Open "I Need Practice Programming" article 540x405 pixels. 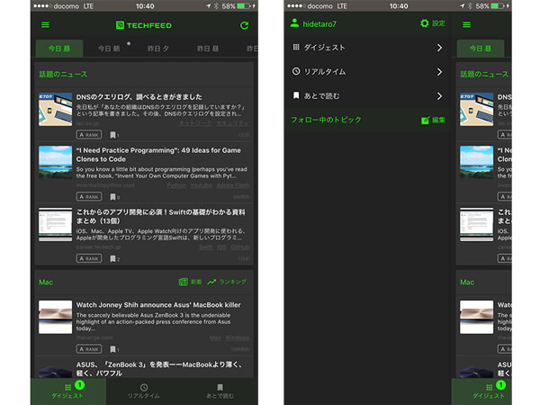click(x=158, y=155)
